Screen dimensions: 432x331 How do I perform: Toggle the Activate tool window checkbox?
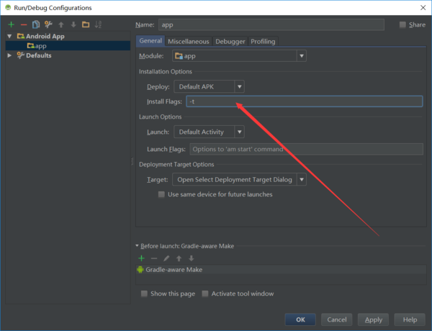coord(205,294)
